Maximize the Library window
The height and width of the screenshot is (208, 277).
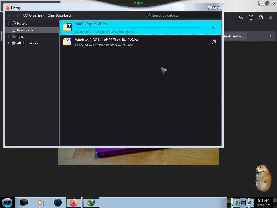[214, 8]
